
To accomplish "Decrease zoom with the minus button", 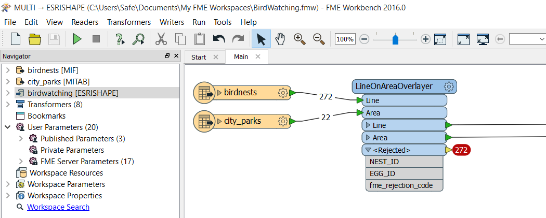I will 364,39.
